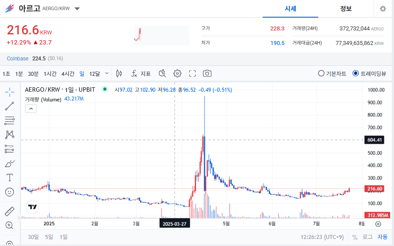Click the 저가 value 190.5

click(277, 43)
